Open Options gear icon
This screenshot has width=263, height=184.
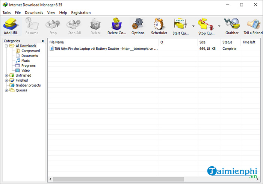click(x=138, y=24)
